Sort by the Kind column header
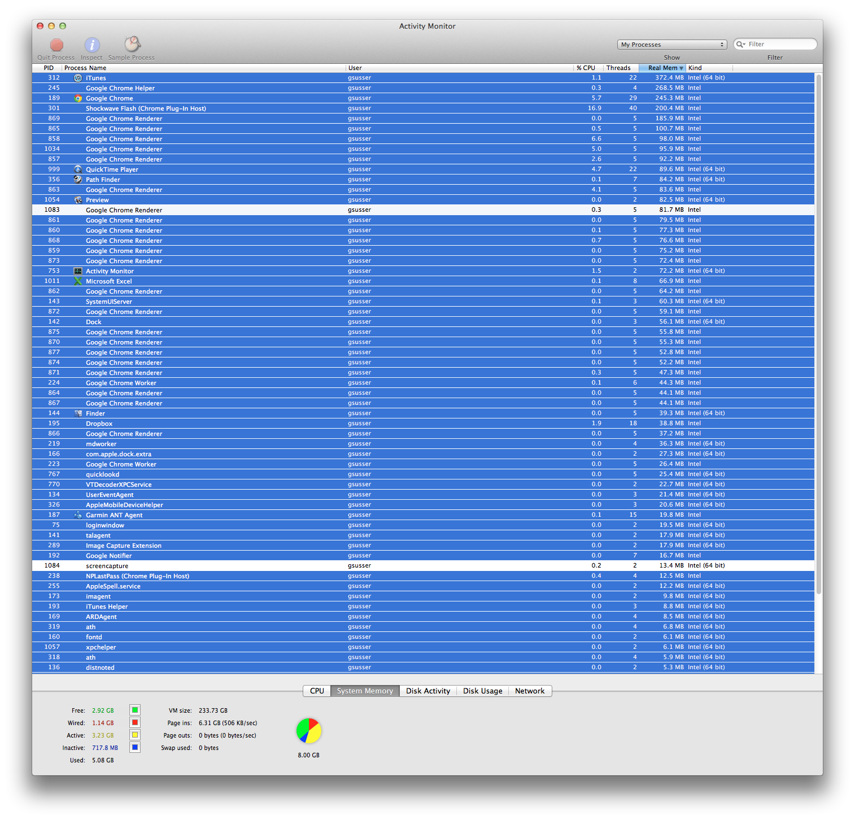 tap(709, 68)
